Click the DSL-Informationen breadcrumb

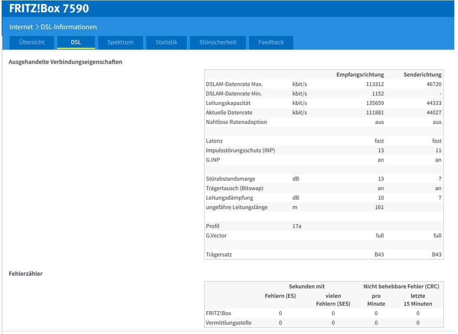(x=68, y=27)
